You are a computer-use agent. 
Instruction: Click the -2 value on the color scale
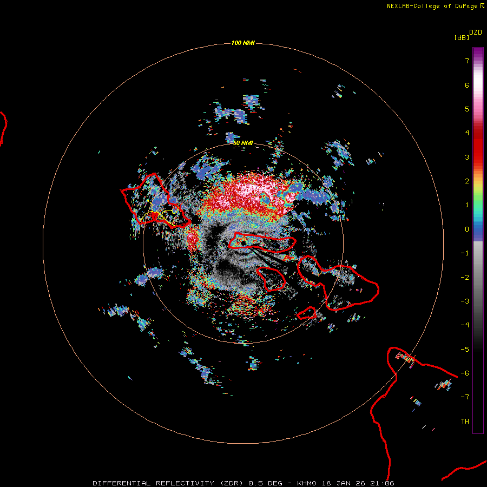465,278
